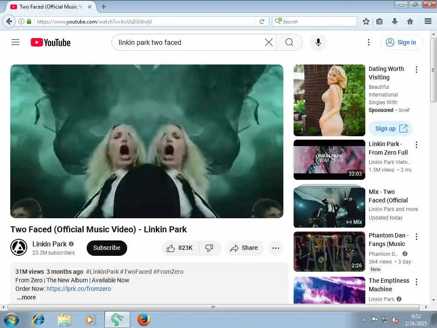Open options for Phantom Dan - Fangs video

tap(417, 237)
